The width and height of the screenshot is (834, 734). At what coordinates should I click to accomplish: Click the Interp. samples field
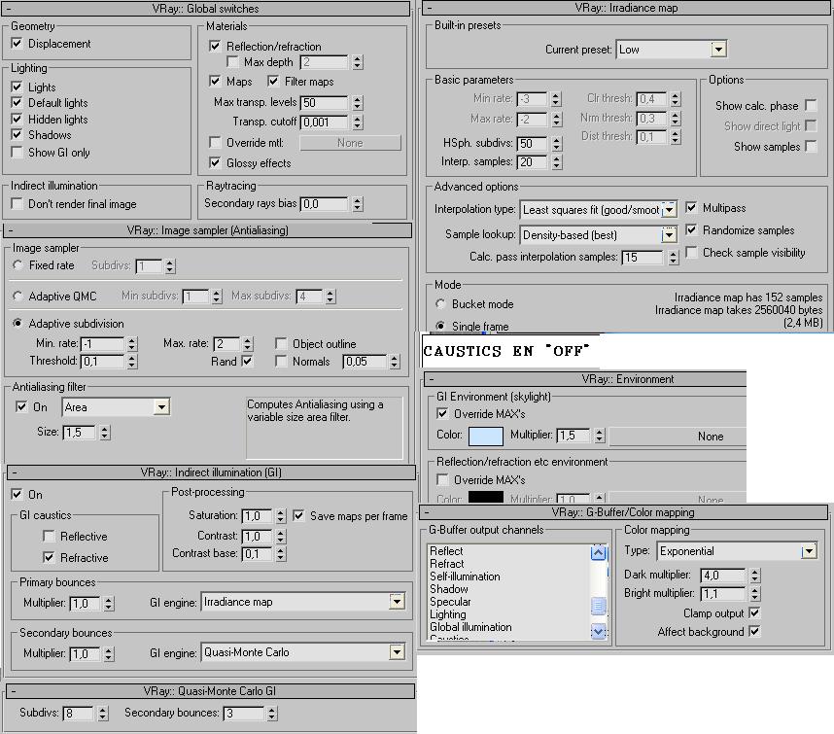(x=532, y=162)
